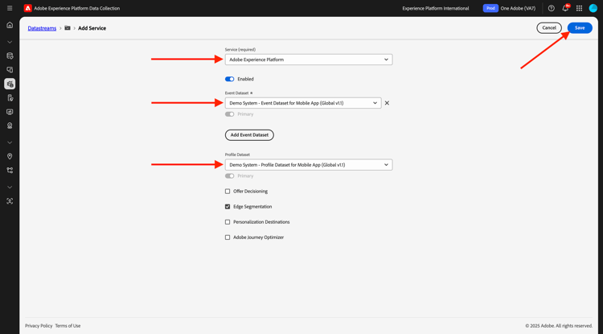Open the scan-frame target sidebar icon

[10, 201]
